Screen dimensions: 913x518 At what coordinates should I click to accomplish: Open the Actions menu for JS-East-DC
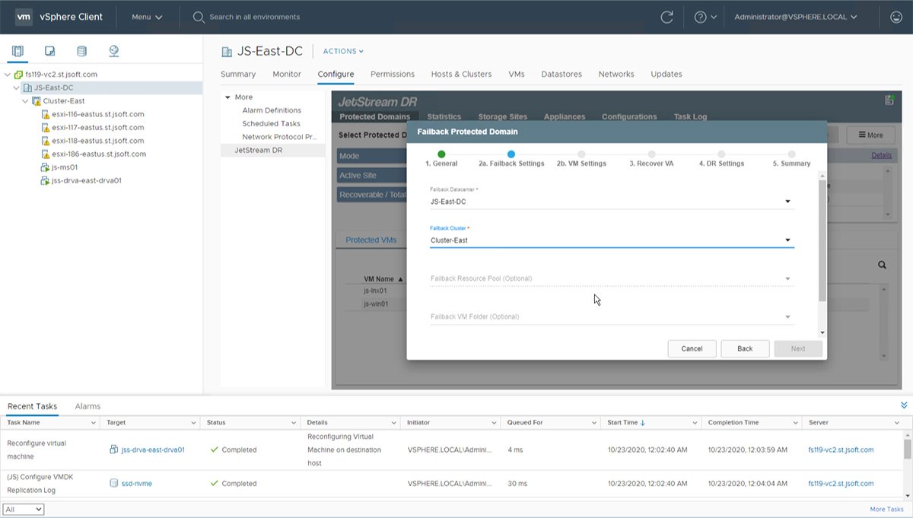pos(341,51)
